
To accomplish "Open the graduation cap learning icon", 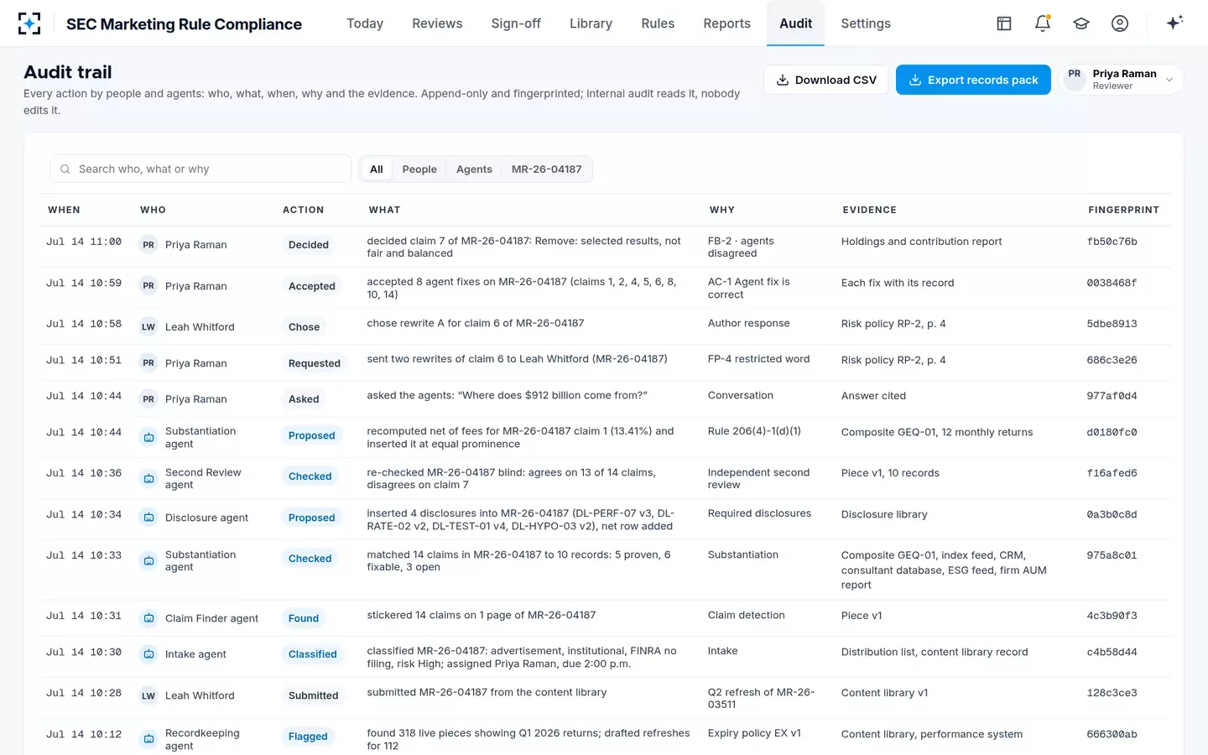I will point(1081,23).
